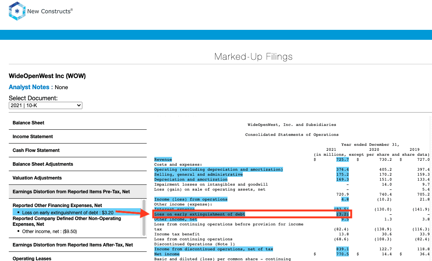Click the highlighted value 175.2
The image size is (432, 261).
[342, 174]
